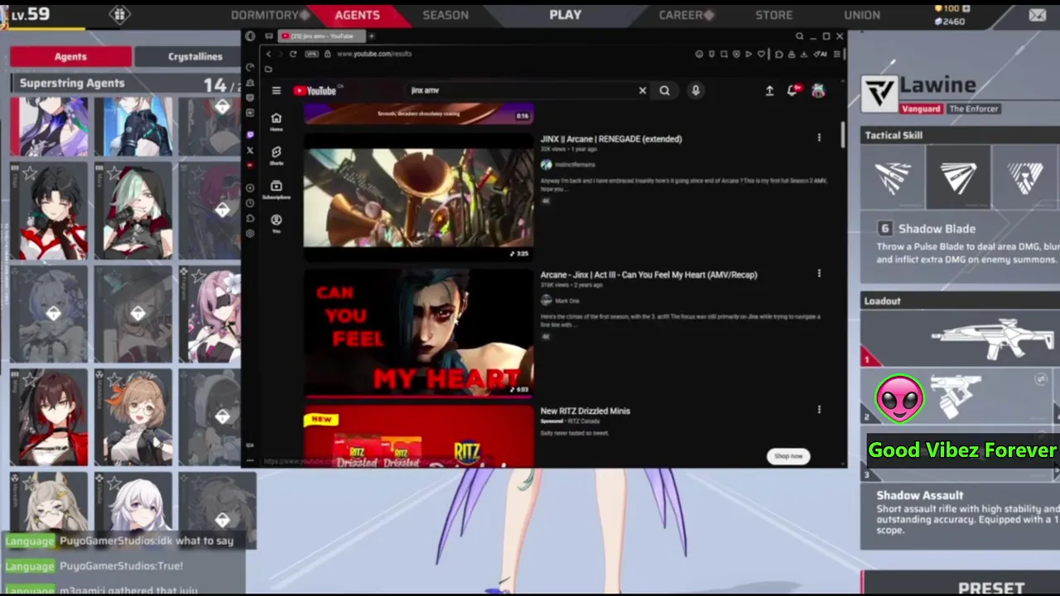Open the PLAY game menu
This screenshot has width=1060, height=596.
(566, 15)
